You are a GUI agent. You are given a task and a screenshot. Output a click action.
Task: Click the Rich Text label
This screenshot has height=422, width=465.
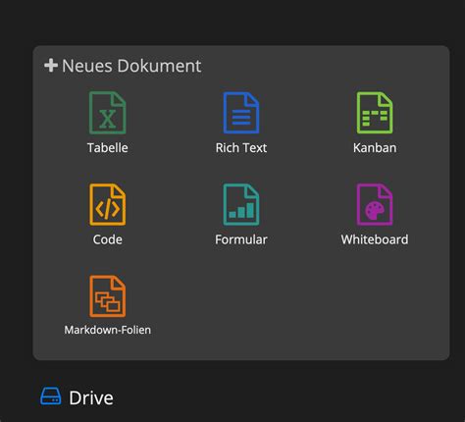pos(241,148)
